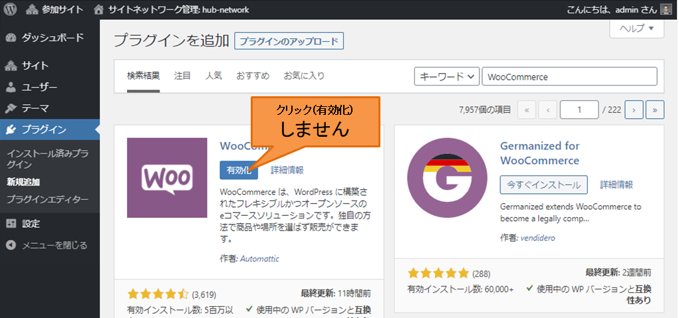
Task: Click the 設定 sliders icon
Action: [11, 224]
